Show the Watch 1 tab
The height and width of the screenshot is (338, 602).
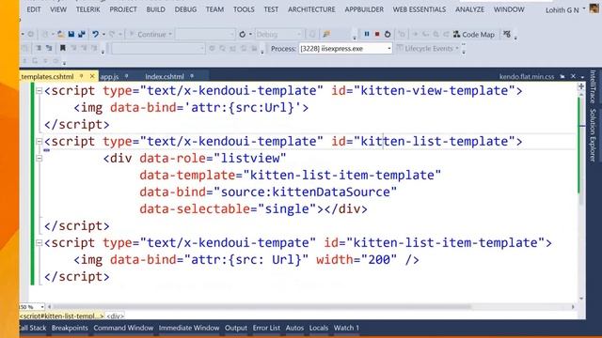pos(346,328)
